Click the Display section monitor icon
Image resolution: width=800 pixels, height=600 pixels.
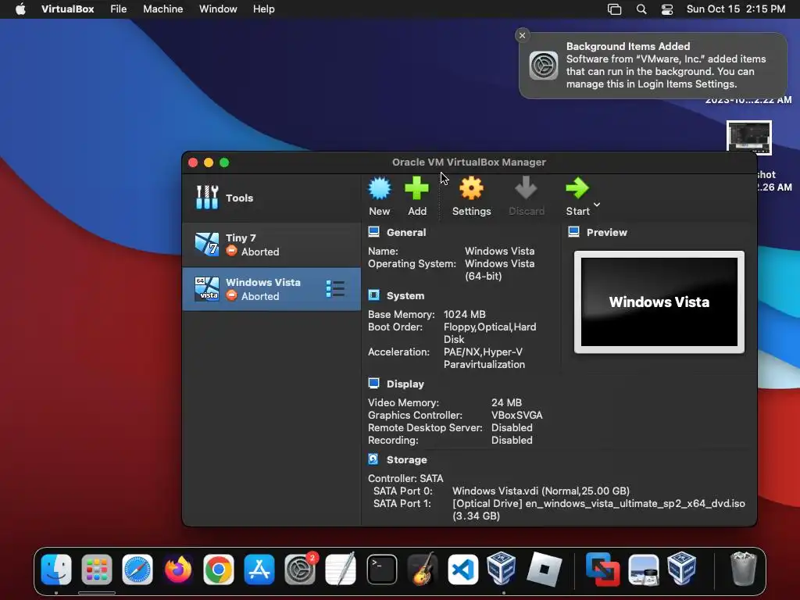pos(373,384)
